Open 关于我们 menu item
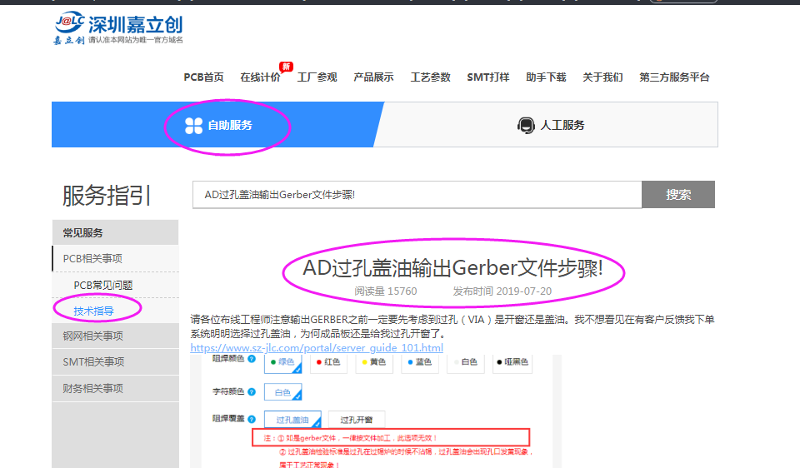 (602, 77)
